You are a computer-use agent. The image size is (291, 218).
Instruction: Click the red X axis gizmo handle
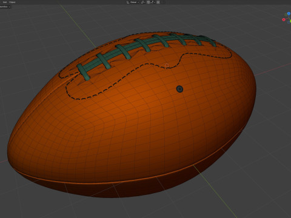(x=284, y=19)
